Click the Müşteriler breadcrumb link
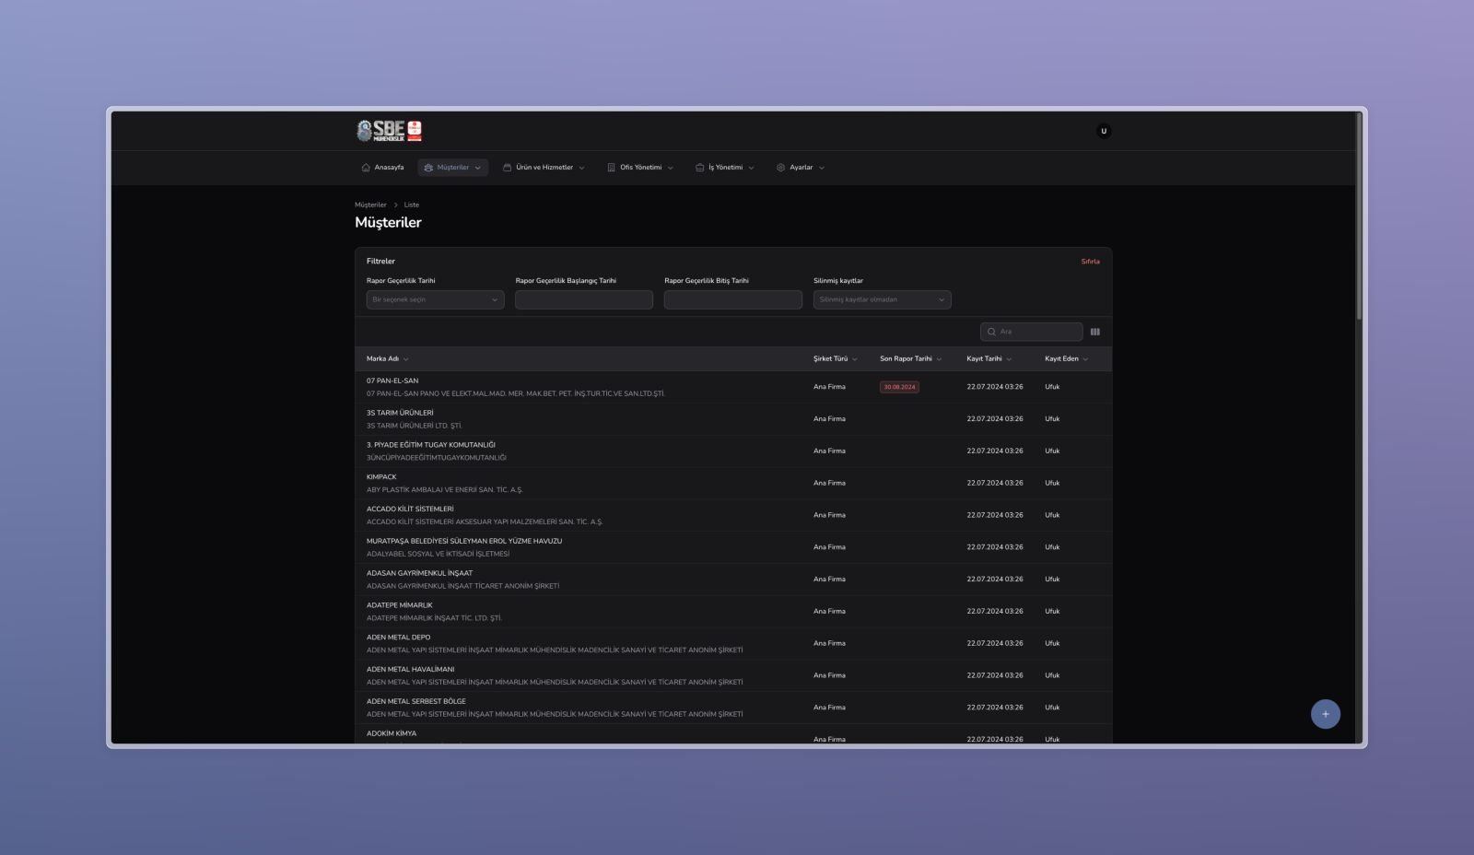The height and width of the screenshot is (855, 1474). (370, 205)
